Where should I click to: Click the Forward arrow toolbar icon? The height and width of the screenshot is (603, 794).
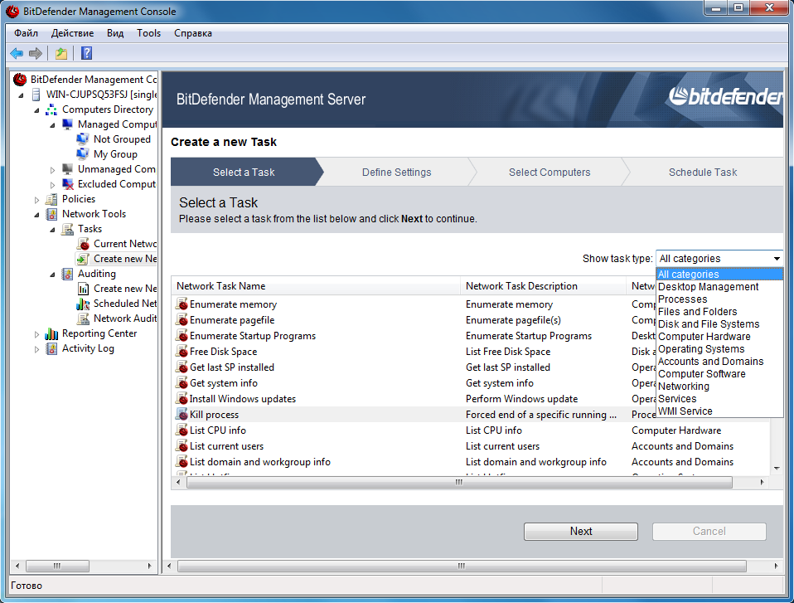36,53
